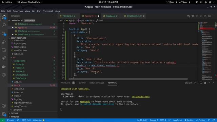Screen dimensions: 217x122
Task: Open Footer.js in the file tree
Action: tap(19, 64)
